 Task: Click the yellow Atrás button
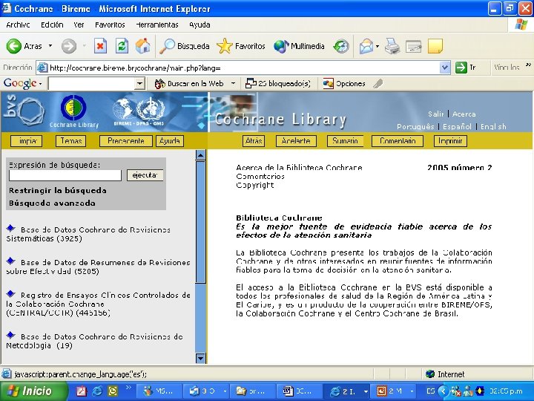[x=254, y=141]
